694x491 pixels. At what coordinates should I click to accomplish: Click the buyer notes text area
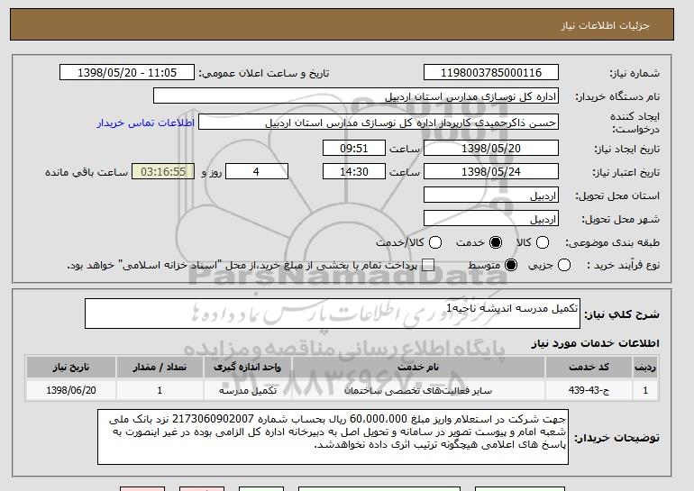tap(333, 437)
